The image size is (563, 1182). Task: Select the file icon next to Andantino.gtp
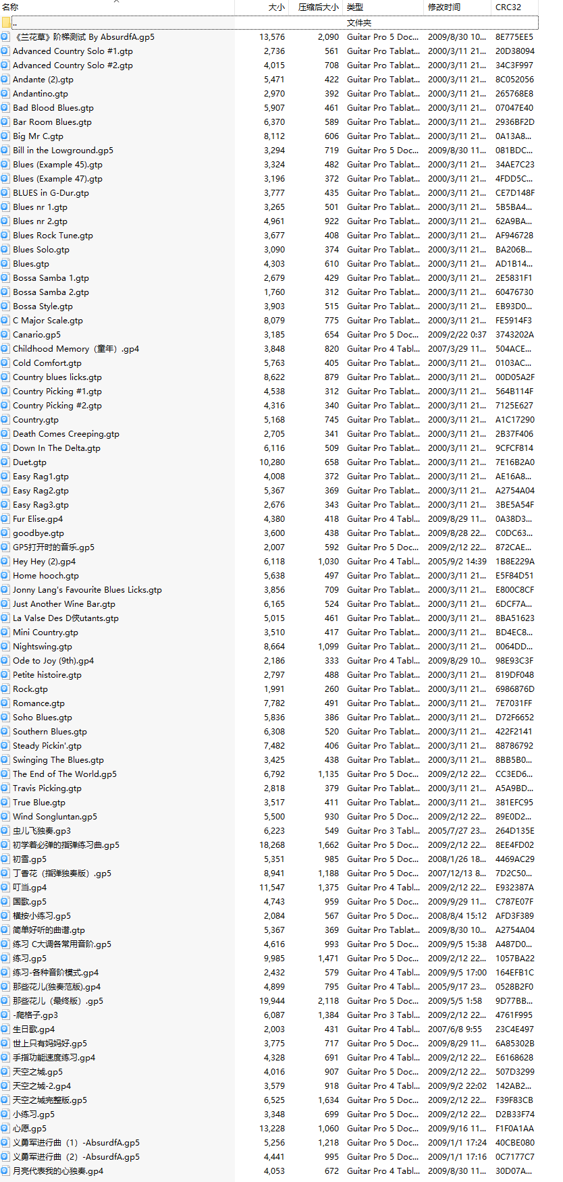click(x=5, y=94)
